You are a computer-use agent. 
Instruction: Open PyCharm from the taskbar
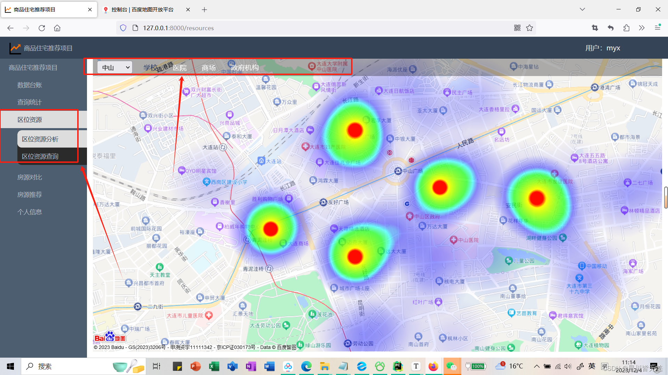(398, 366)
